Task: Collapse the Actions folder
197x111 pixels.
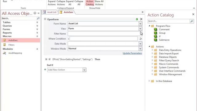Action: pos(149,47)
